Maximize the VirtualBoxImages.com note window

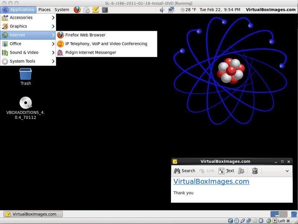coord(282,162)
